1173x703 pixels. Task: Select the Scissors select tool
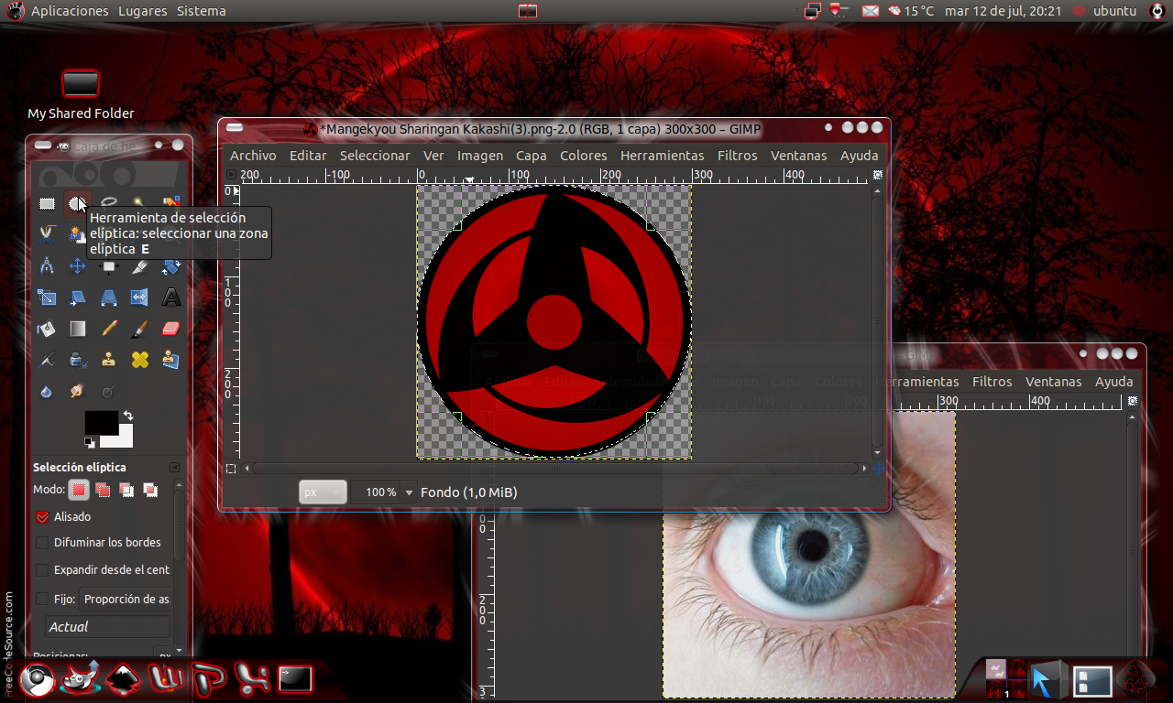[47, 234]
